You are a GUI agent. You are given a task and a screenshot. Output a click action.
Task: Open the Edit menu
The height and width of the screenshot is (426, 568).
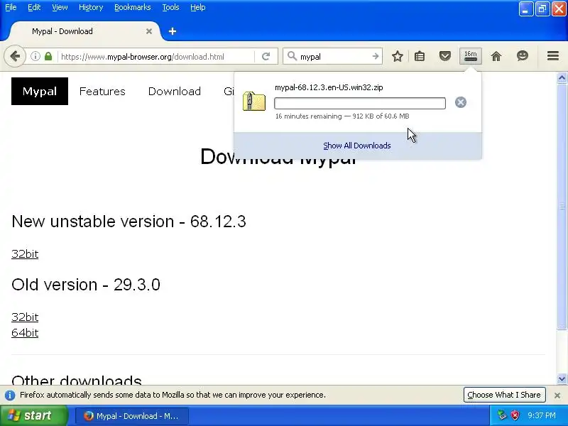tap(34, 7)
